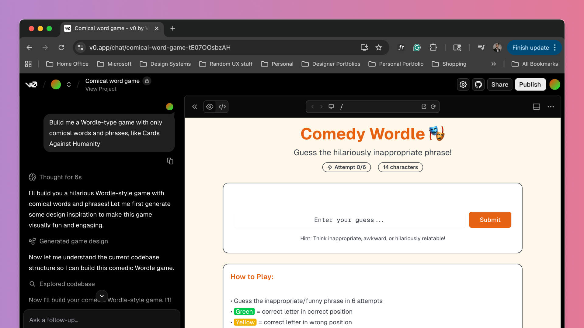
Task: Collapse chat panel with double chevron
Action: (x=195, y=107)
